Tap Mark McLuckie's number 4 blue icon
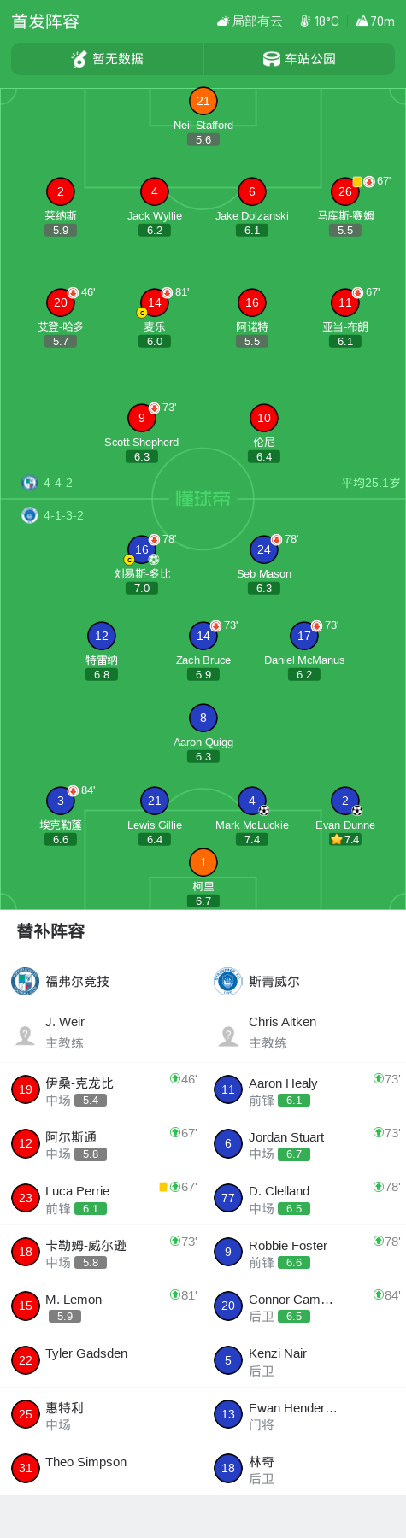 point(251,801)
